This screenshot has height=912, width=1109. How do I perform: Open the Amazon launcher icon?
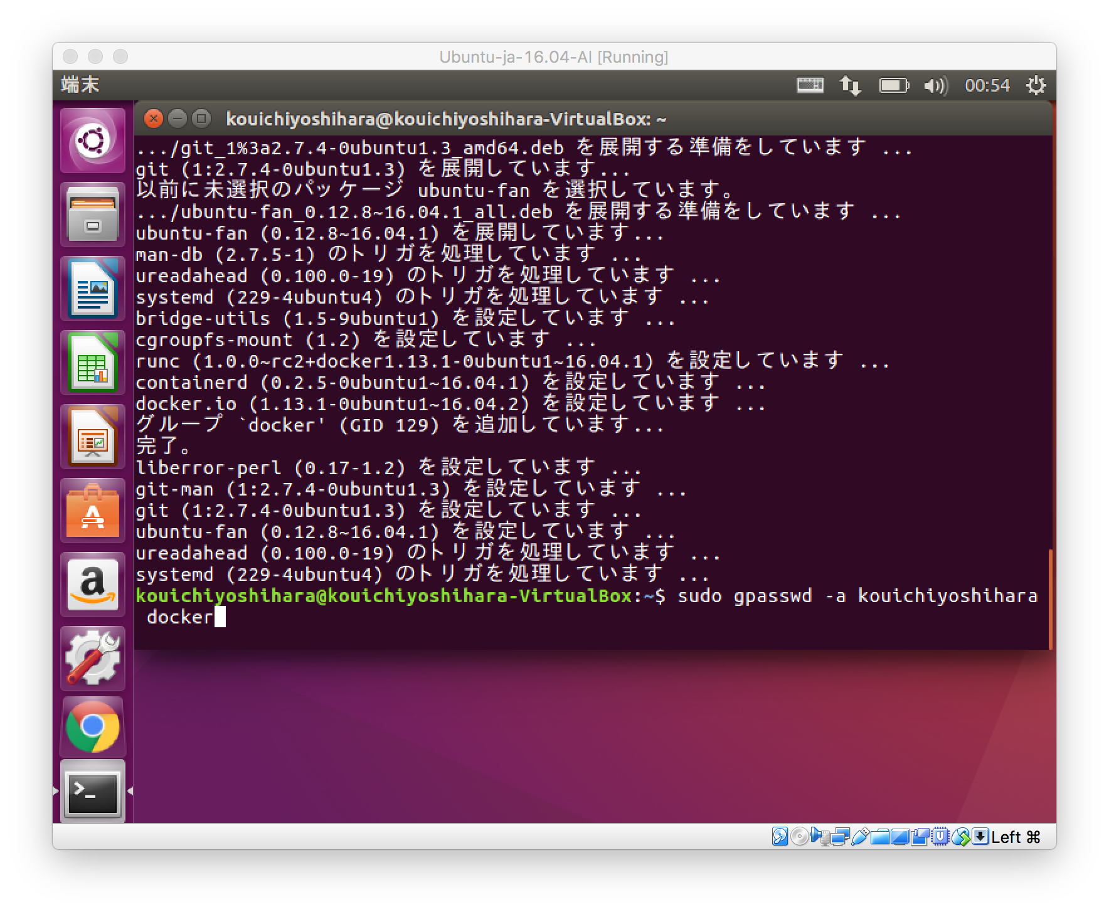point(93,584)
